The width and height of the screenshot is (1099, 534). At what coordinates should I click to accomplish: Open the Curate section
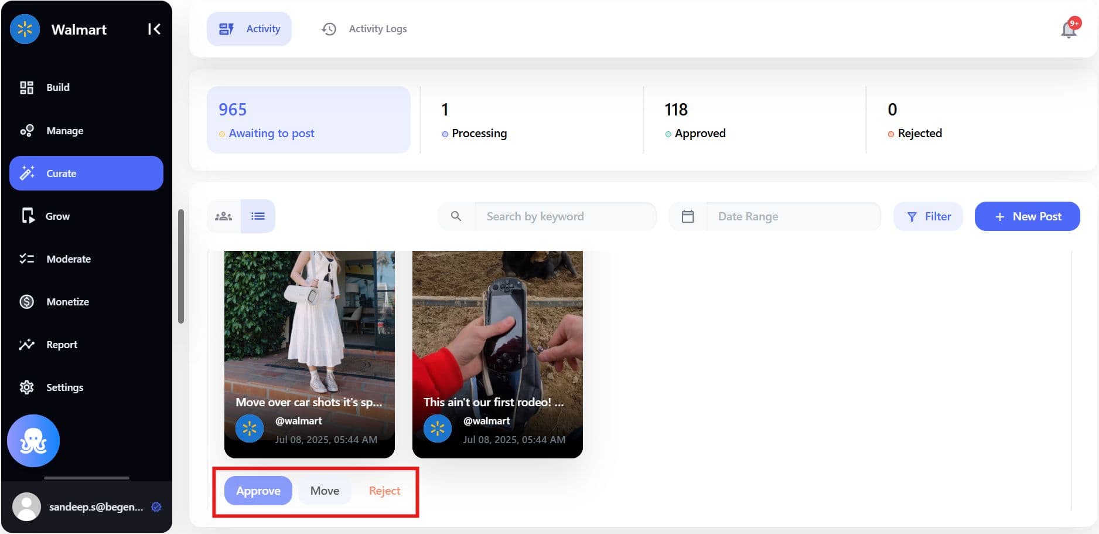tap(86, 173)
